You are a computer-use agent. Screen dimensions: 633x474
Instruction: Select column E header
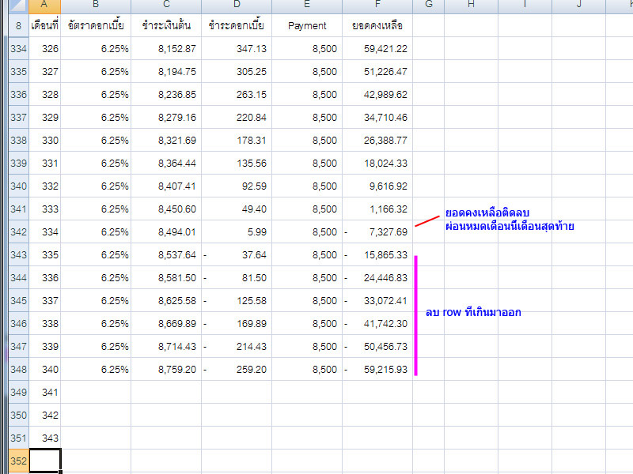(x=307, y=6)
